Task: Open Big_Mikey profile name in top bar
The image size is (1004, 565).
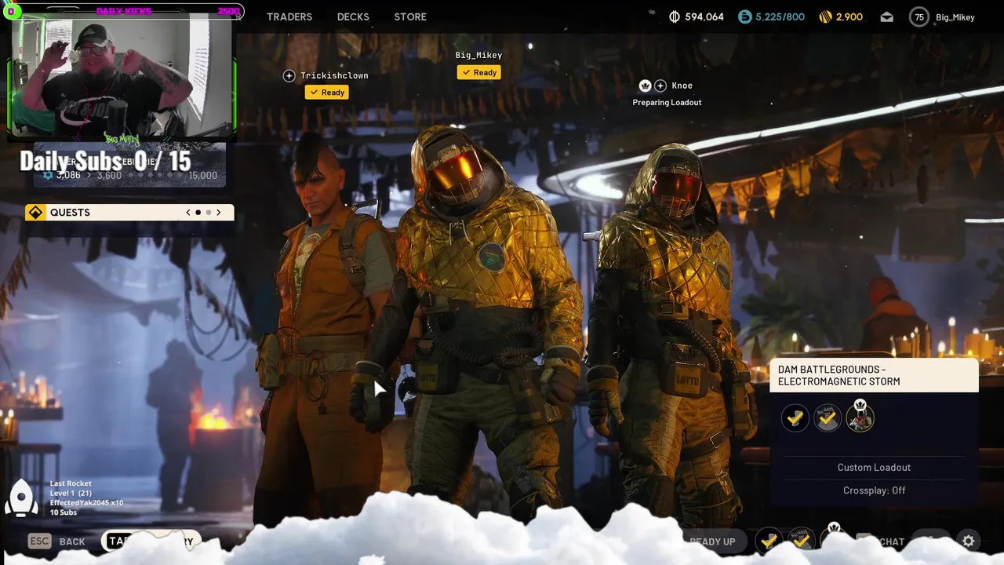Action: point(955,17)
